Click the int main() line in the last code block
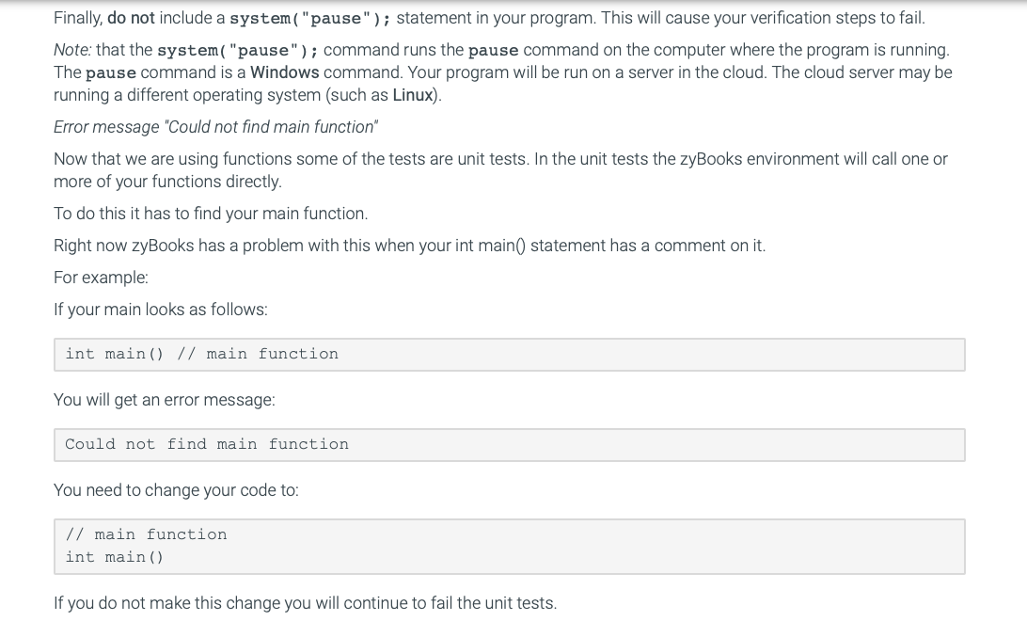This screenshot has width=1027, height=621. coord(114,557)
